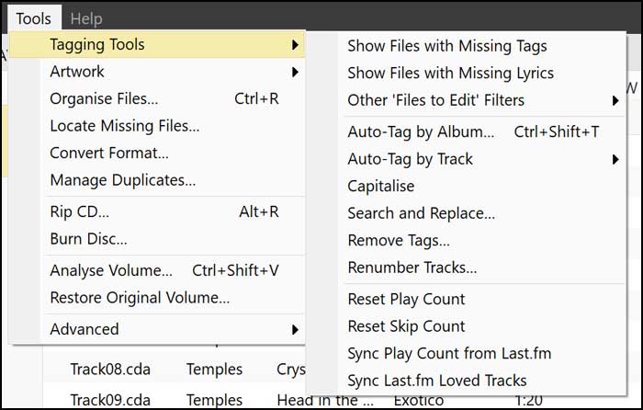Expand the Artwork submenu
This screenshot has height=410, width=643.
pos(77,71)
